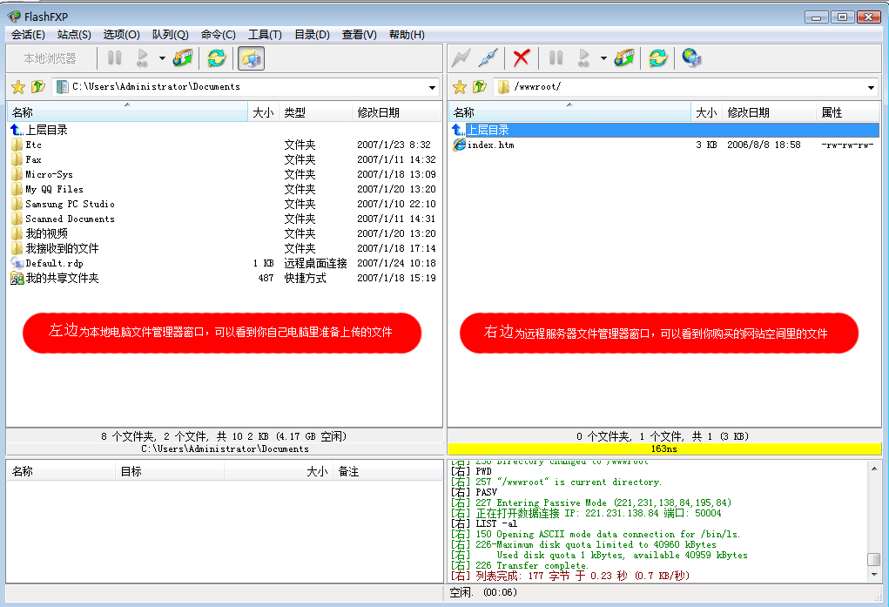This screenshot has width=889, height=607.
Task: Select index.htm in the remote pane
Action: point(490,145)
